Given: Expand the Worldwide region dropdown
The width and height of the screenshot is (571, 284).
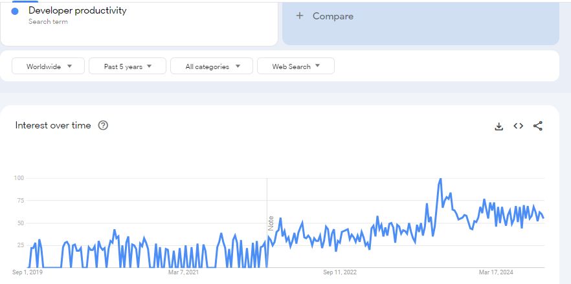Looking at the screenshot, I should pos(47,66).
